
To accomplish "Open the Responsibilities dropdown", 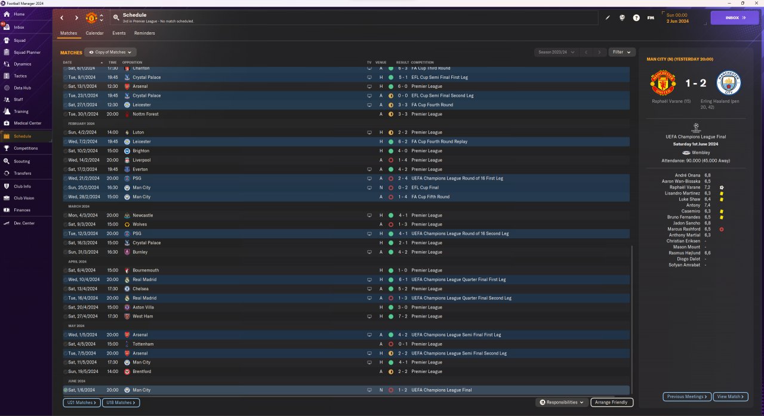I will pos(562,402).
